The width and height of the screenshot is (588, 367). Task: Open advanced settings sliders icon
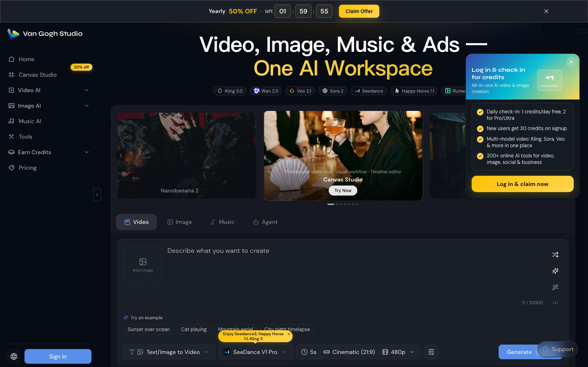coord(431,352)
